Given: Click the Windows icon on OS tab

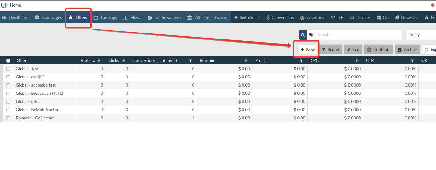Looking at the screenshot, I should click(379, 18).
